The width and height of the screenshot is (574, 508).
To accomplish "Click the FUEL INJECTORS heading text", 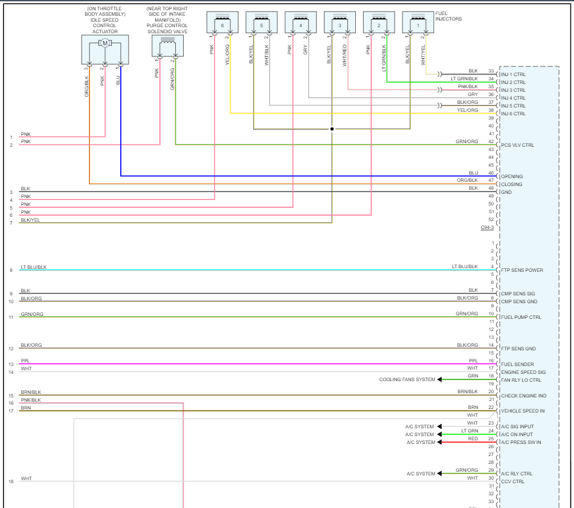I will pyautogui.click(x=448, y=16).
